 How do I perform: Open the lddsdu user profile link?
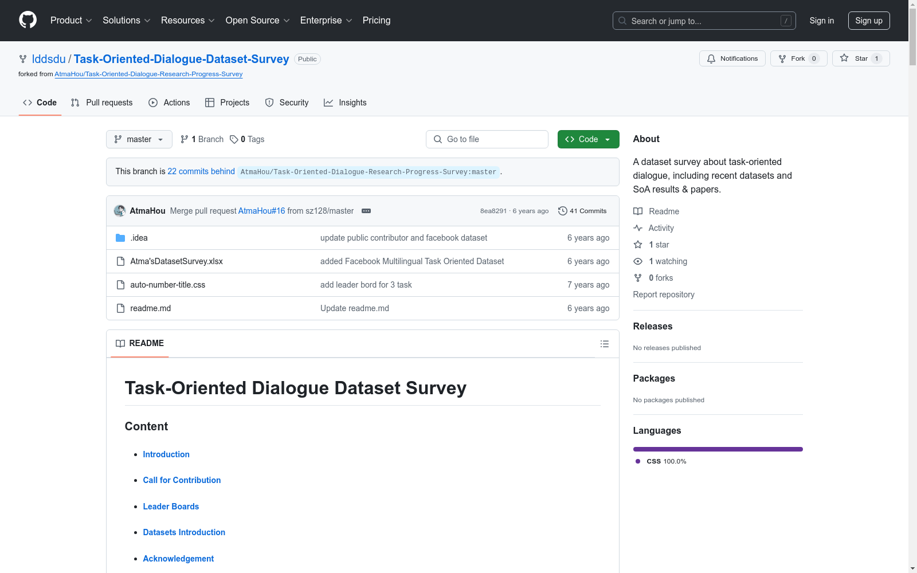[49, 59]
